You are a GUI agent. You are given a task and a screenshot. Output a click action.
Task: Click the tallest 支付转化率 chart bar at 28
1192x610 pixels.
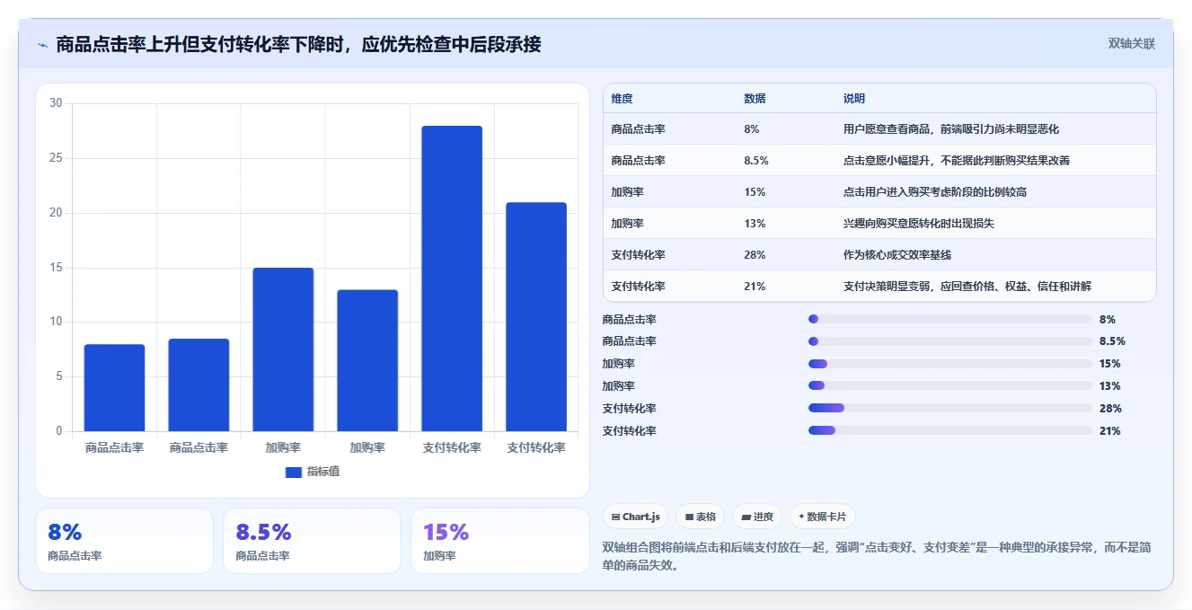tap(452, 278)
